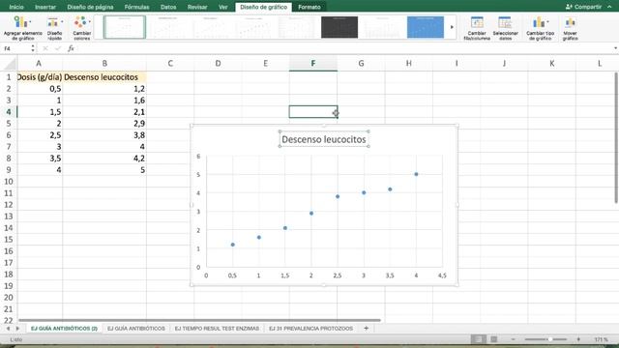Viewport: 619px width, 348px height.
Task: Open Diseño rápido layouts
Action: 54,28
